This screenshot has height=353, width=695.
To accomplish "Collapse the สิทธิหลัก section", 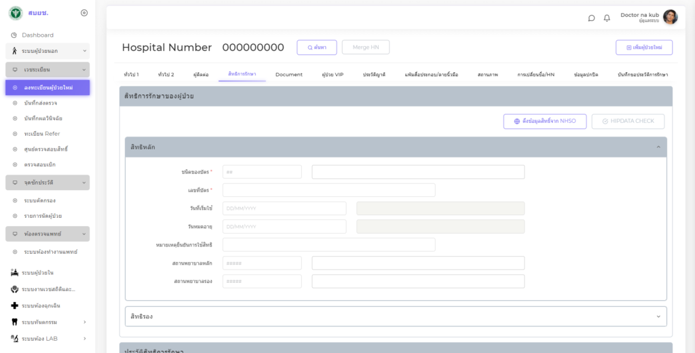I will click(x=658, y=147).
